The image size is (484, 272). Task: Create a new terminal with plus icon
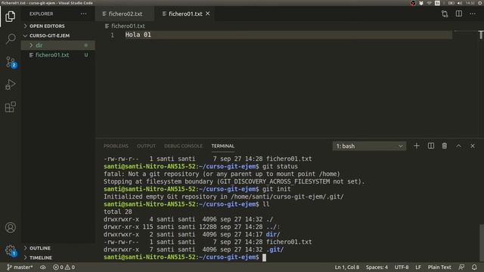click(x=417, y=146)
